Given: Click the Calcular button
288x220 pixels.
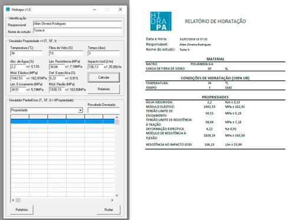Looking at the screenshot, I should [104, 77].
